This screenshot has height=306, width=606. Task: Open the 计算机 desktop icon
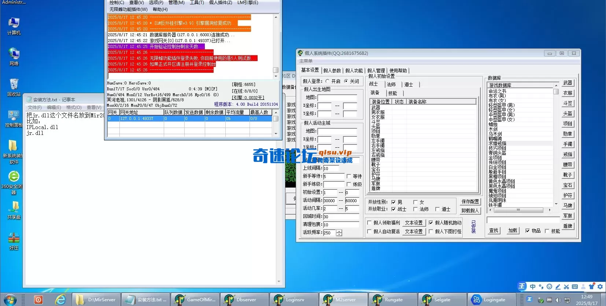(14, 26)
